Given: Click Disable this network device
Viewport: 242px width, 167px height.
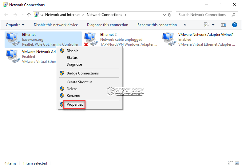Looking at the screenshot, I should [56, 25].
